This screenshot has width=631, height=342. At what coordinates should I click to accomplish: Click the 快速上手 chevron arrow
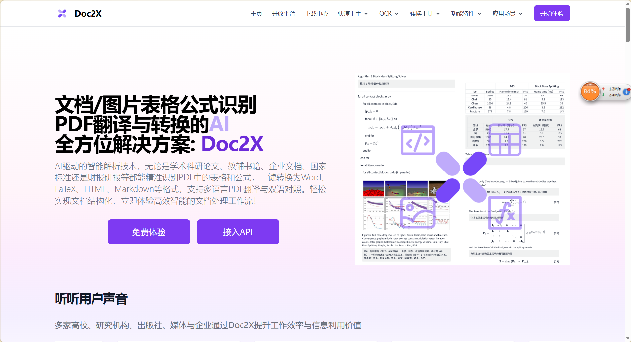click(366, 14)
